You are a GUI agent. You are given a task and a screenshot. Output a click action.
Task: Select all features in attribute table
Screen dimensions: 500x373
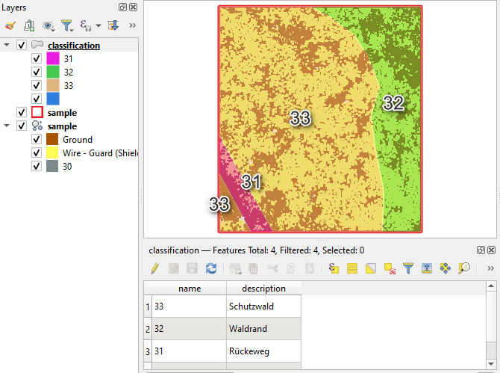coord(352,268)
